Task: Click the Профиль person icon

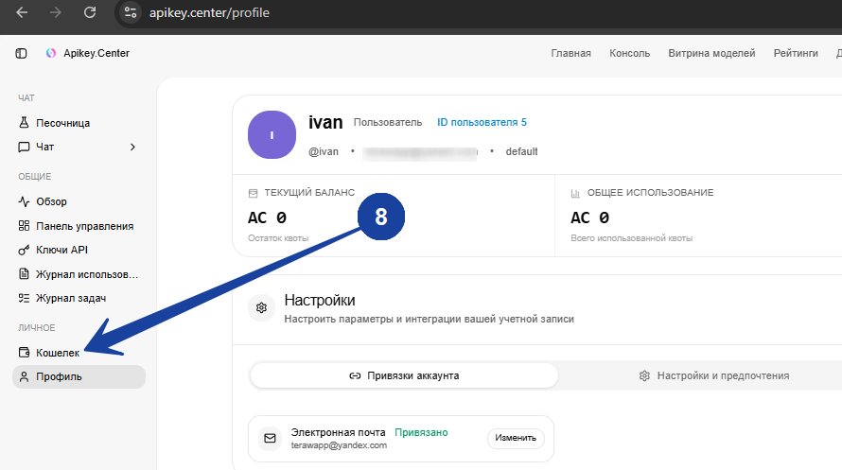Action: (24, 376)
